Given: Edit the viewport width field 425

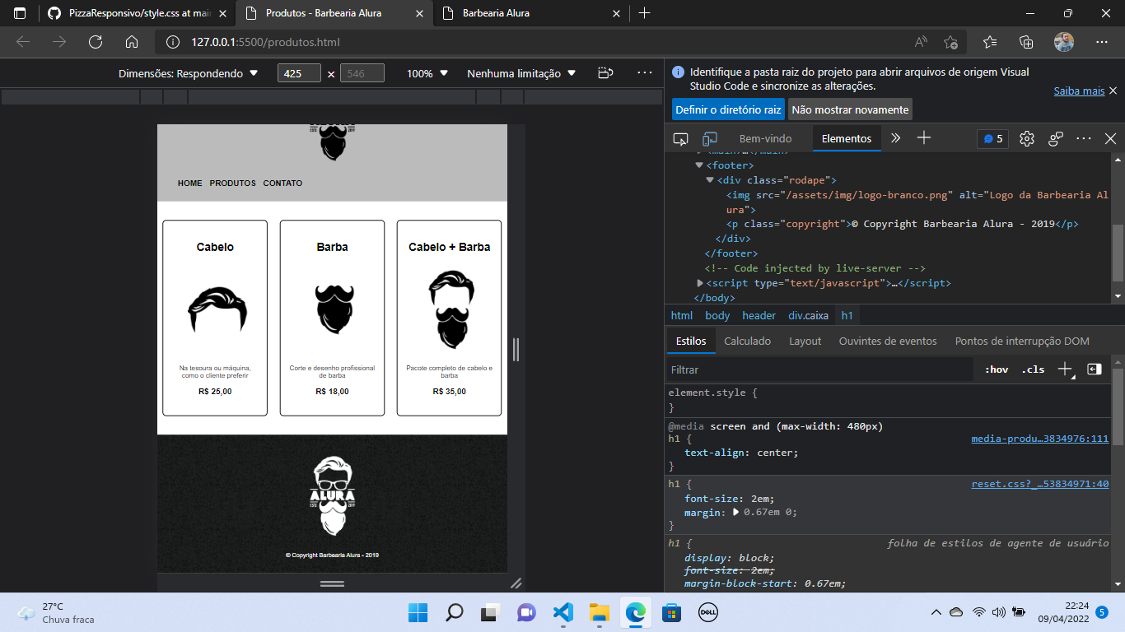Looking at the screenshot, I should point(299,73).
